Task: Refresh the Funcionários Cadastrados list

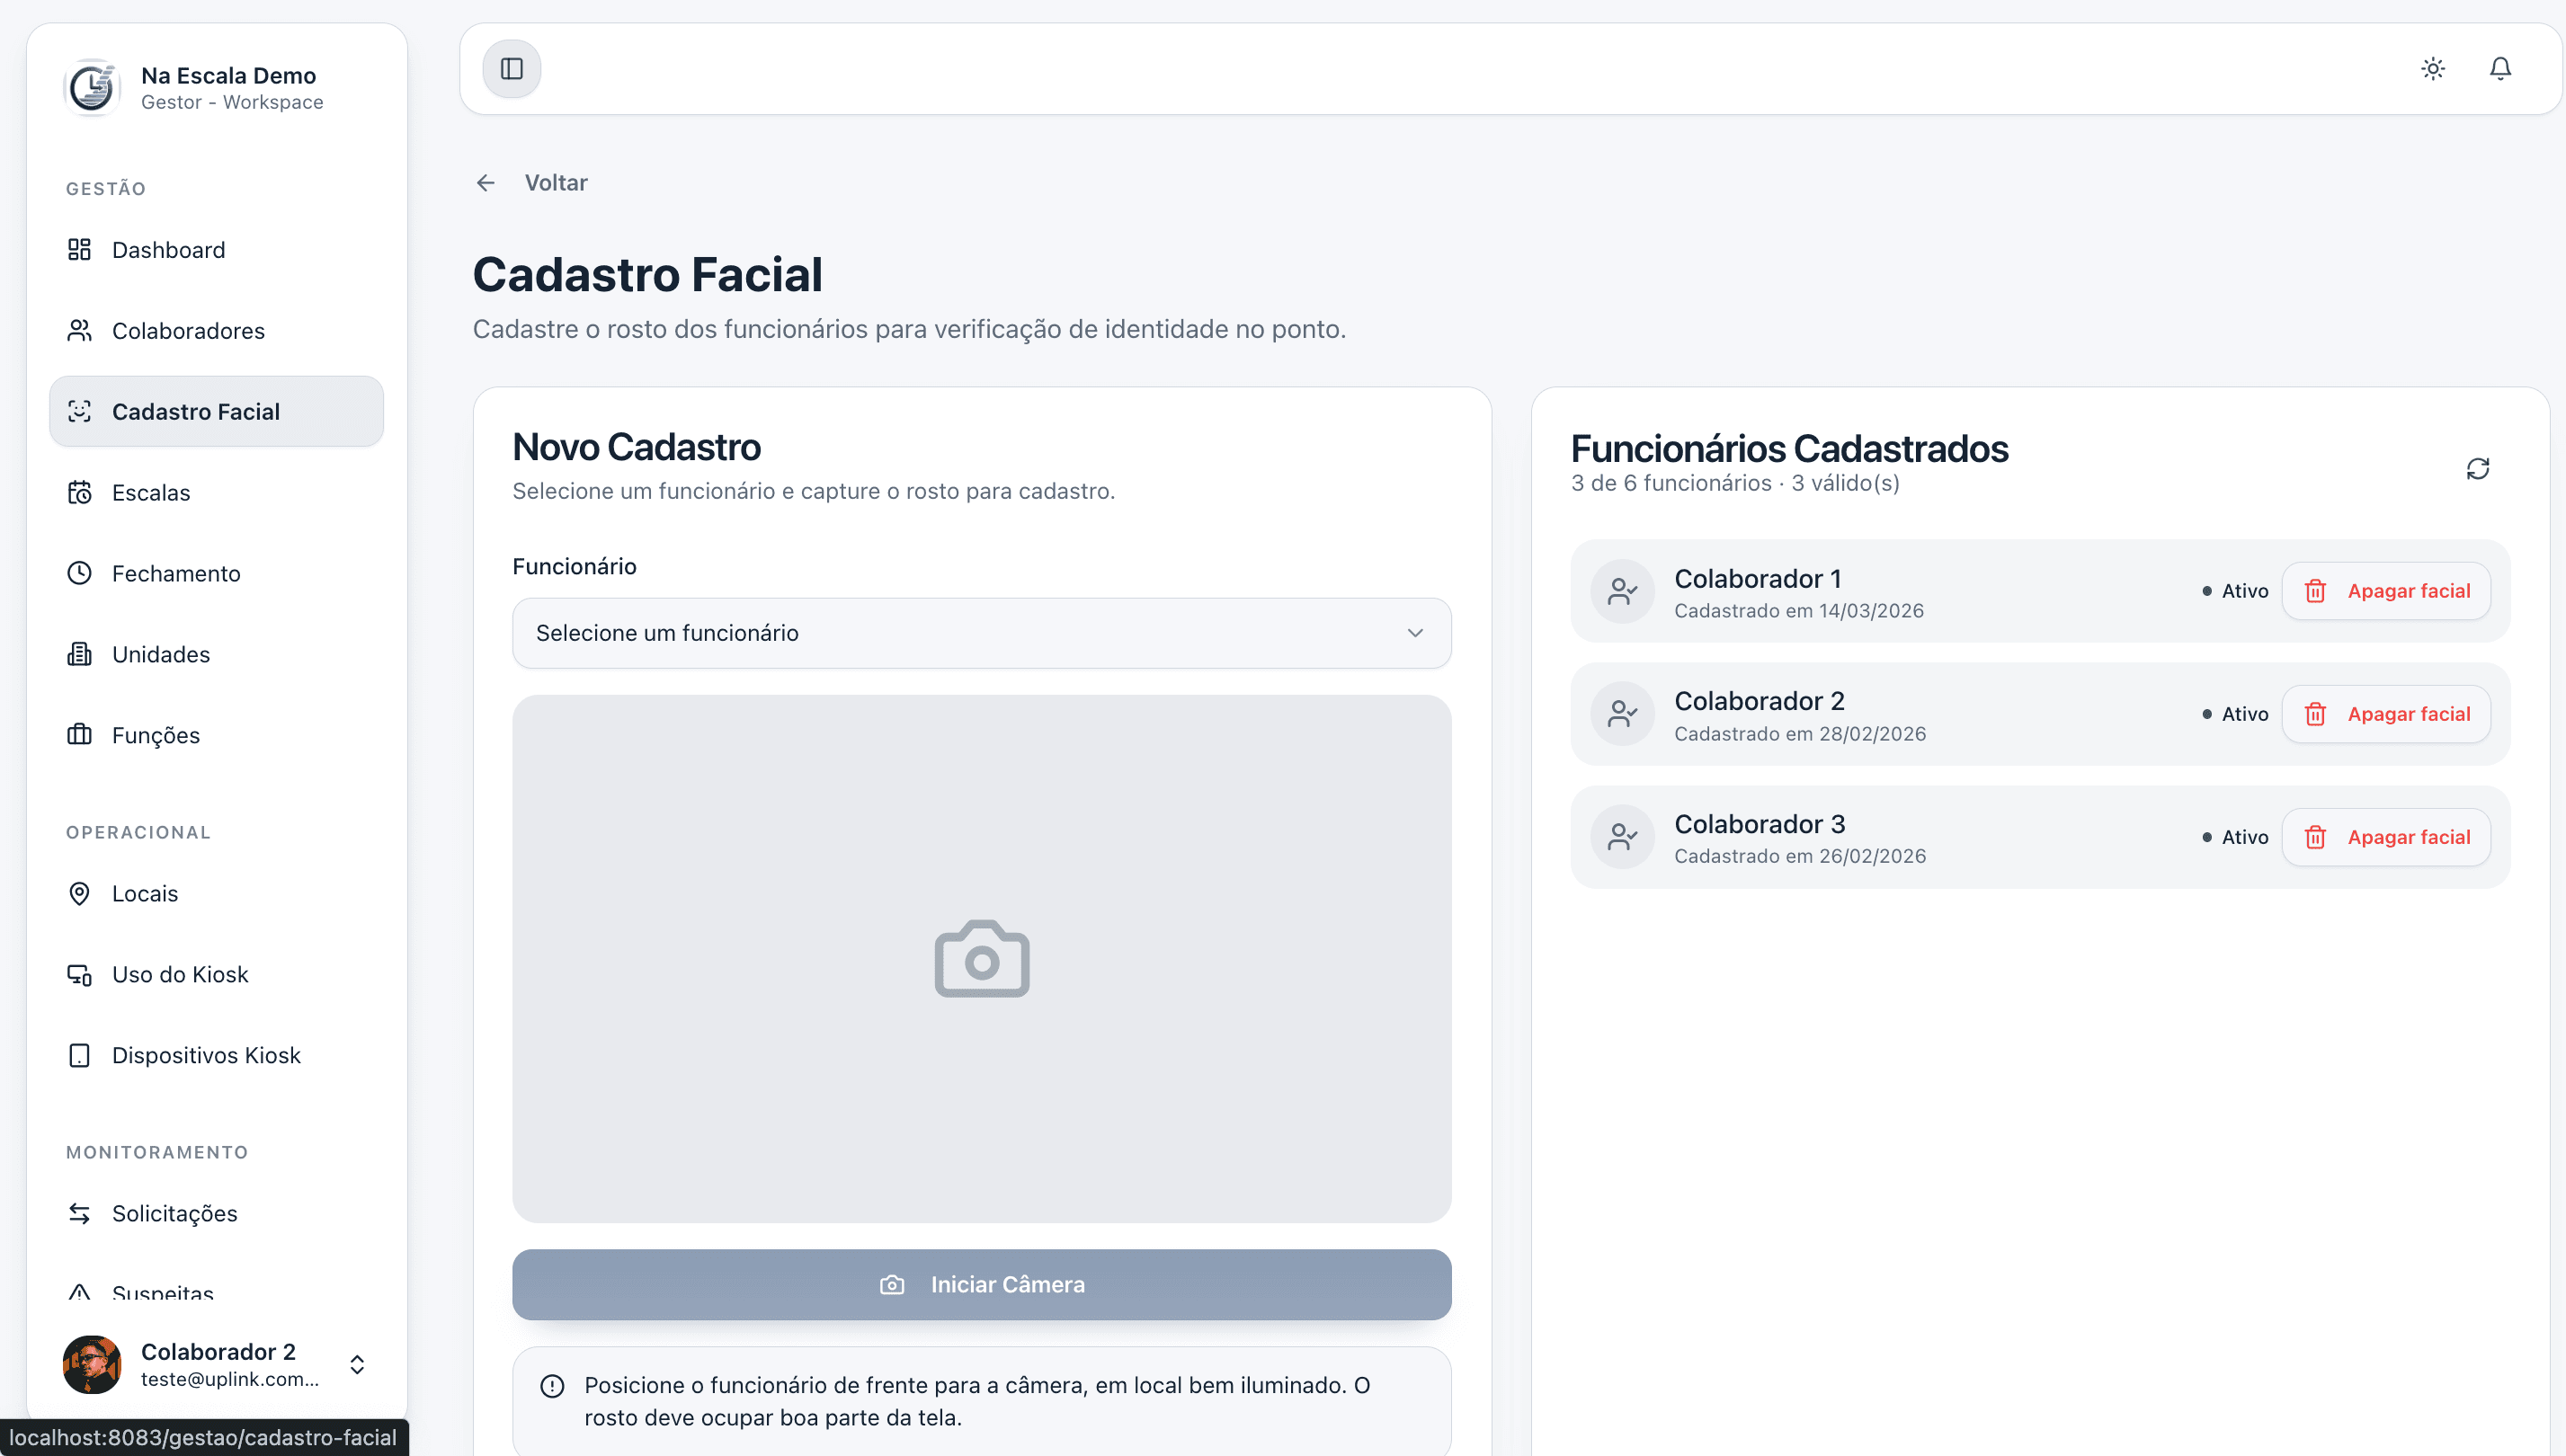Action: (x=2478, y=468)
